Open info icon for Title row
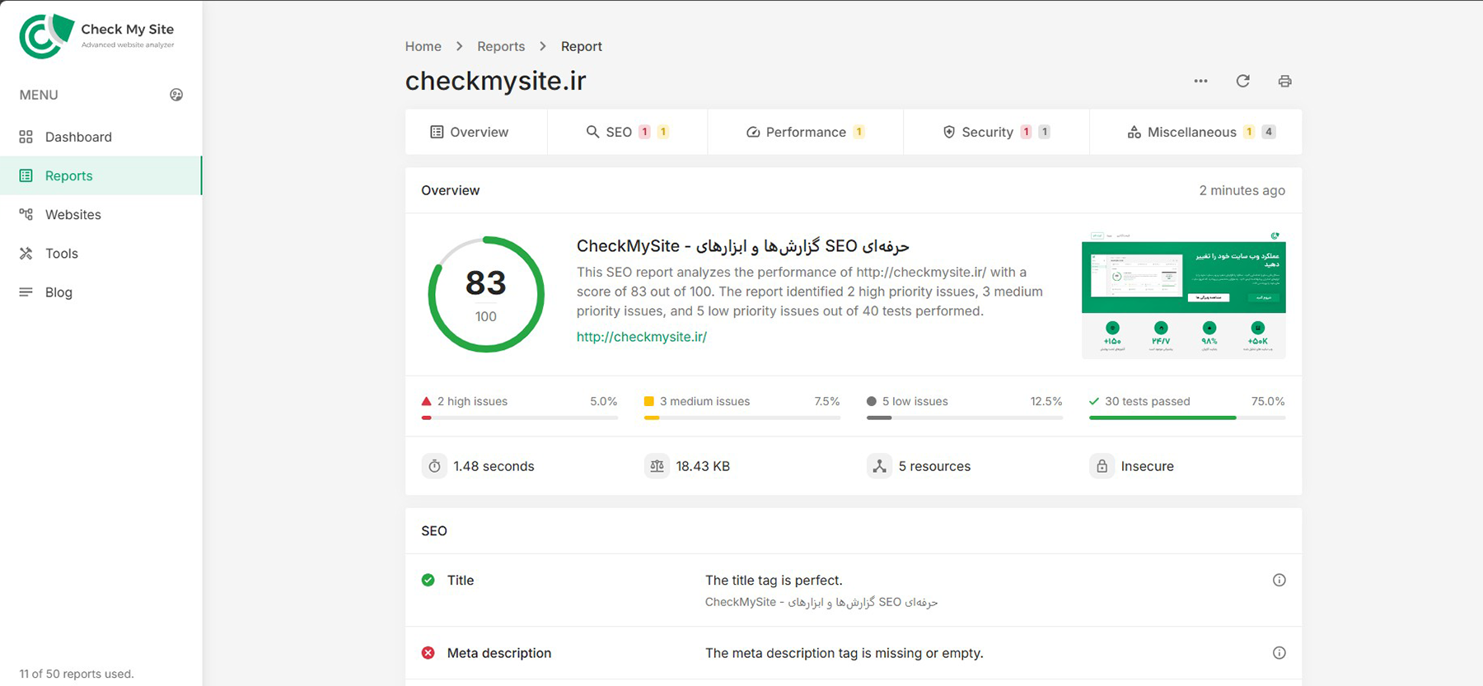Viewport: 1483px width, 686px height. click(1279, 580)
